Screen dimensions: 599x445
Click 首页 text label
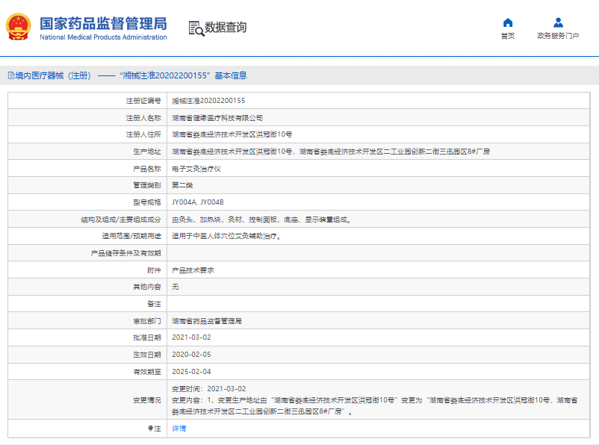point(508,36)
